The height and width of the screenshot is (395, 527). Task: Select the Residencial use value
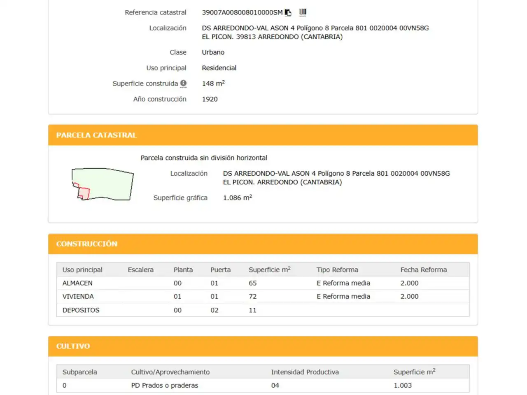[x=219, y=68]
